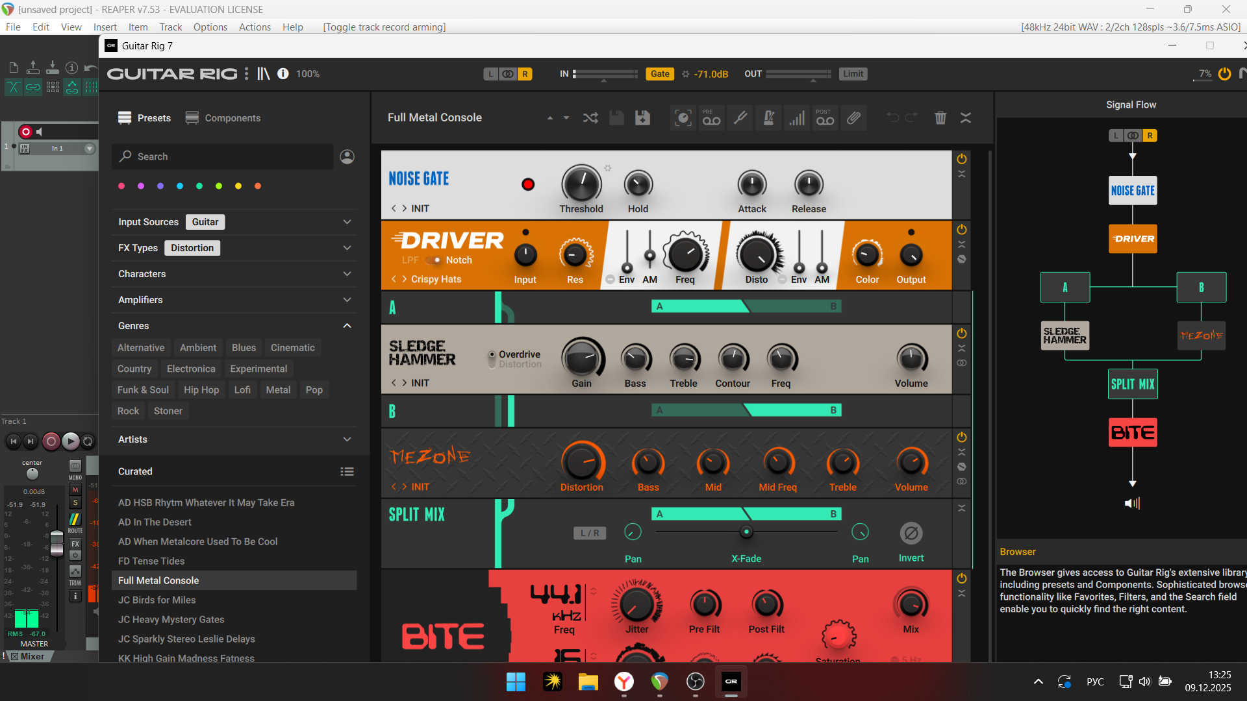
Task: Toggle Gate in the header
Action: (660, 74)
